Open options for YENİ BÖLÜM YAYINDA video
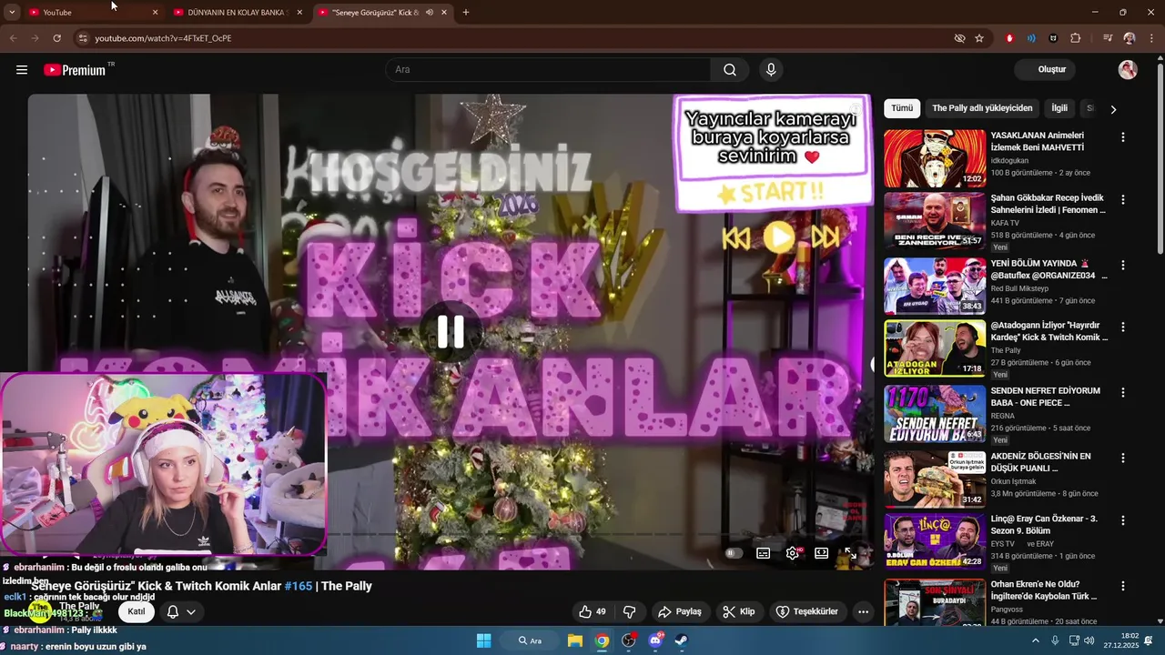This screenshot has height=655, width=1165. click(x=1123, y=265)
